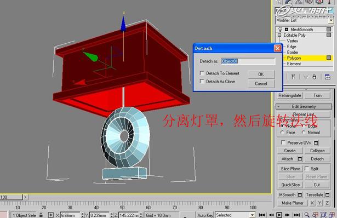The image size is (337, 218).
Task: Select the None constraint radio
Action: click(282, 126)
